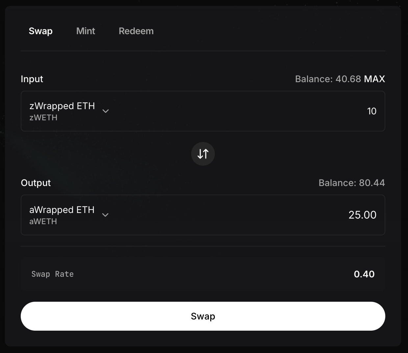Image resolution: width=408 pixels, height=353 pixels.
Task: Expand the aWrapped ETH token chevron
Action: (x=105, y=215)
